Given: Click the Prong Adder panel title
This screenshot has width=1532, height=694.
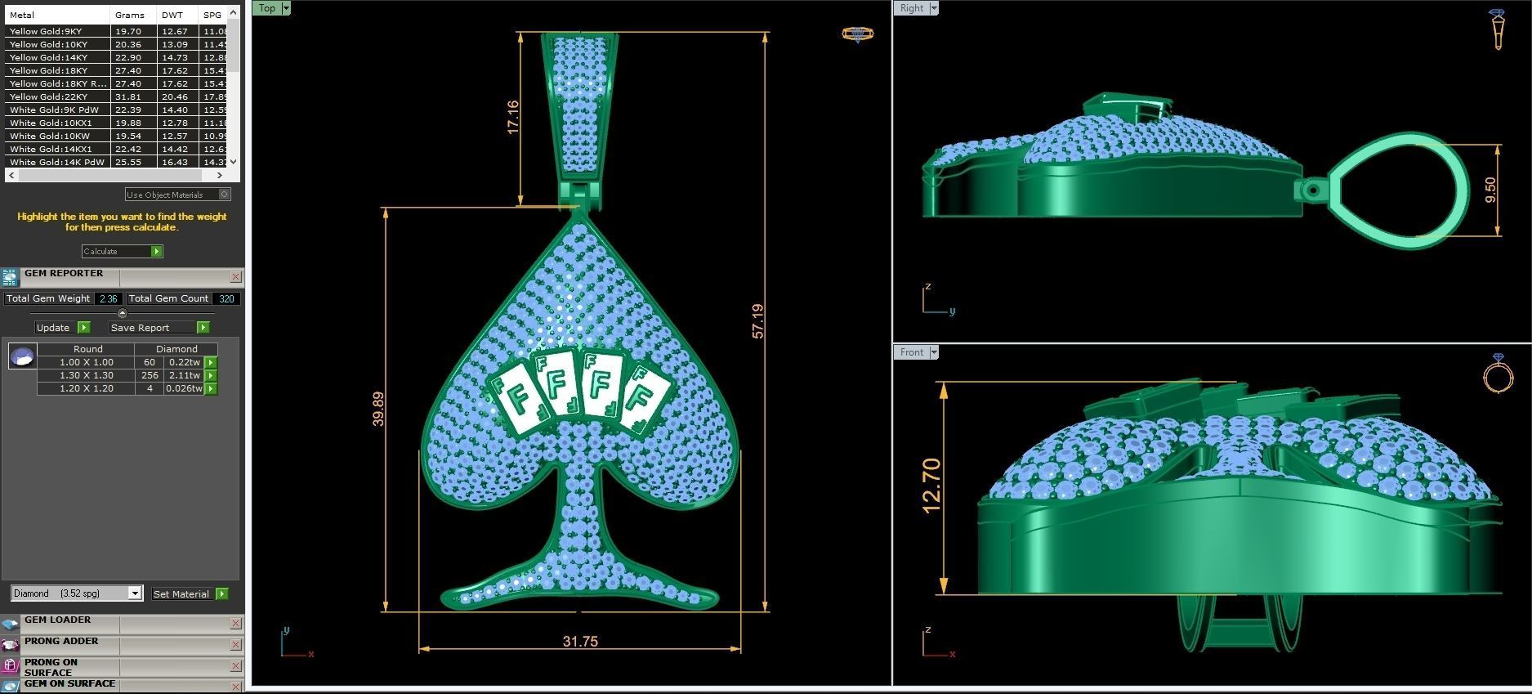Looking at the screenshot, I should coord(61,641).
